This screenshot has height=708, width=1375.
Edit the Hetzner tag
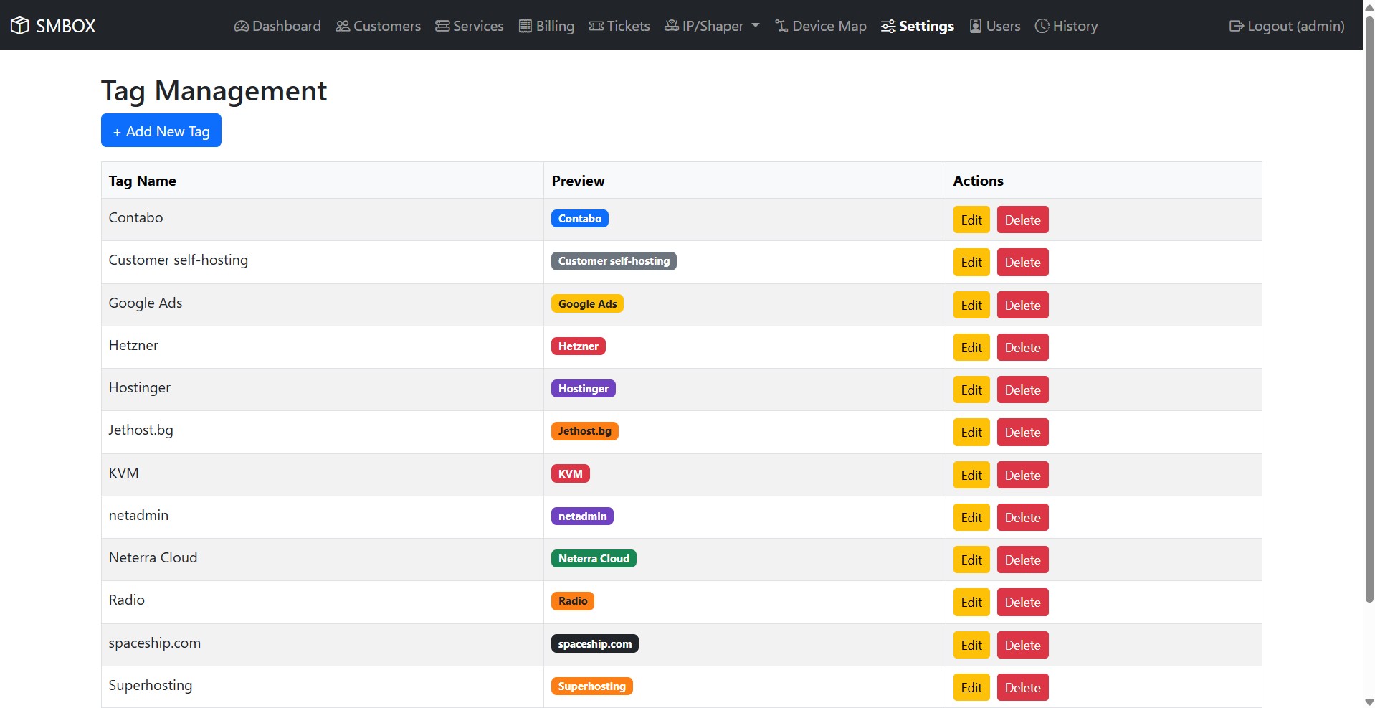click(x=971, y=347)
